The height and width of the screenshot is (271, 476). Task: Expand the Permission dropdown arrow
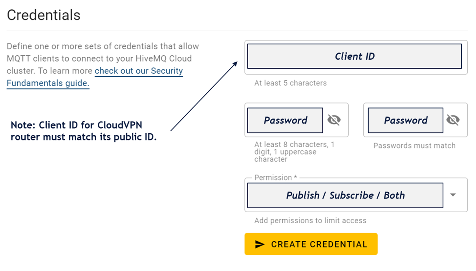pos(453,195)
